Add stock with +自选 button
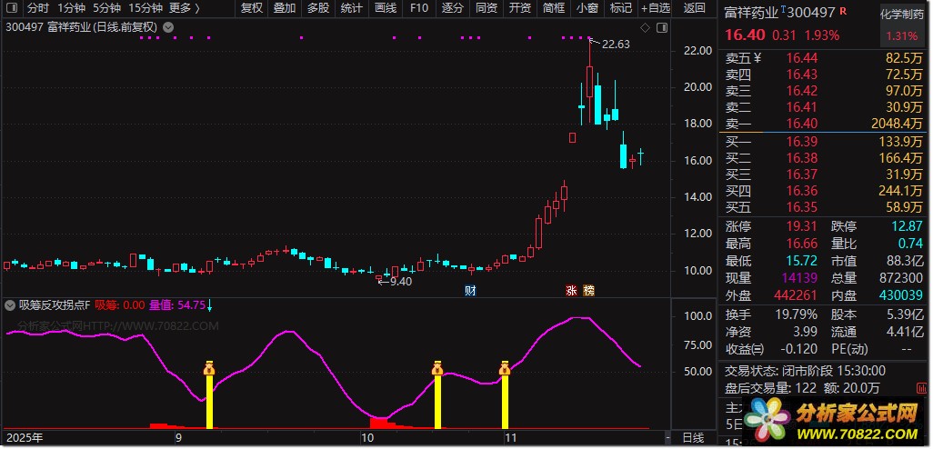 (655, 8)
